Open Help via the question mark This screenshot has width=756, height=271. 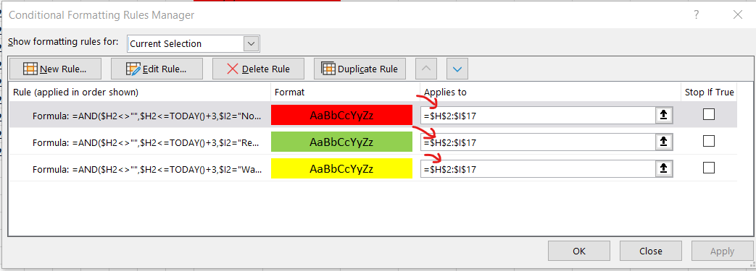697,15
